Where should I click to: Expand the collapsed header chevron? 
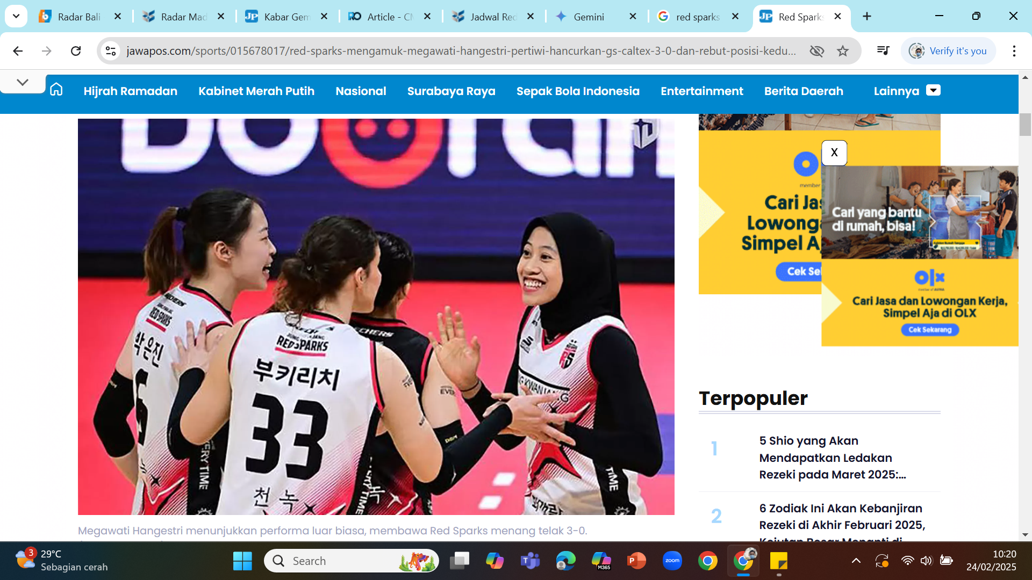[23, 82]
